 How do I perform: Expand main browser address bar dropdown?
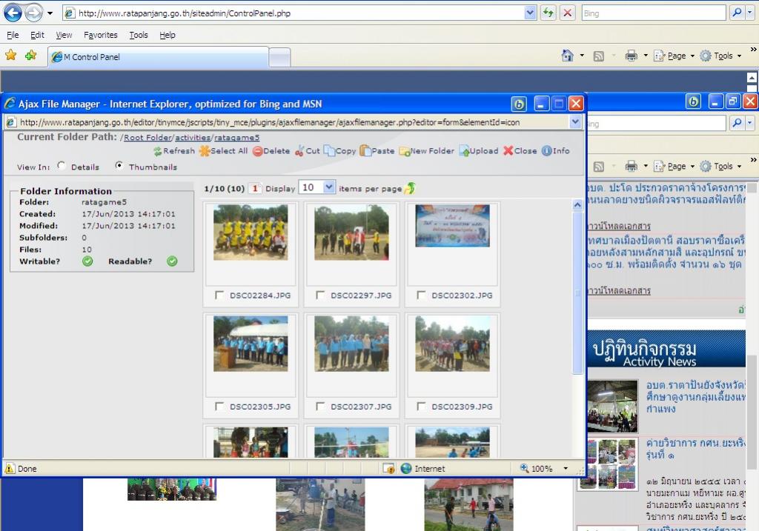[531, 13]
